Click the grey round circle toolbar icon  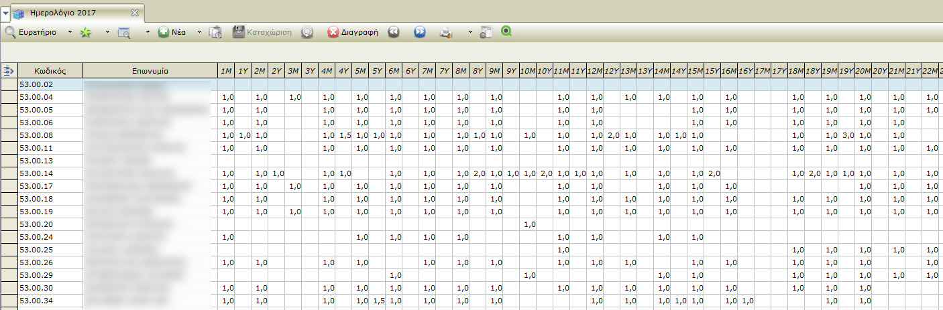(x=307, y=32)
